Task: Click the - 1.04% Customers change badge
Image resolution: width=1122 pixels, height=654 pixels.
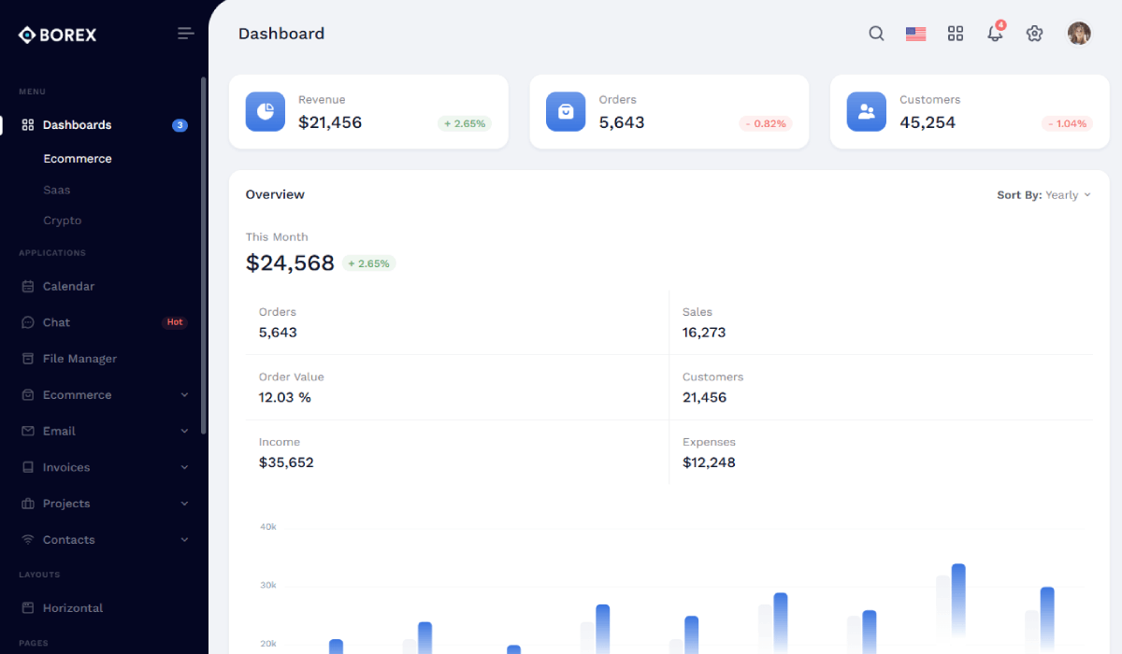Action: 1066,123
